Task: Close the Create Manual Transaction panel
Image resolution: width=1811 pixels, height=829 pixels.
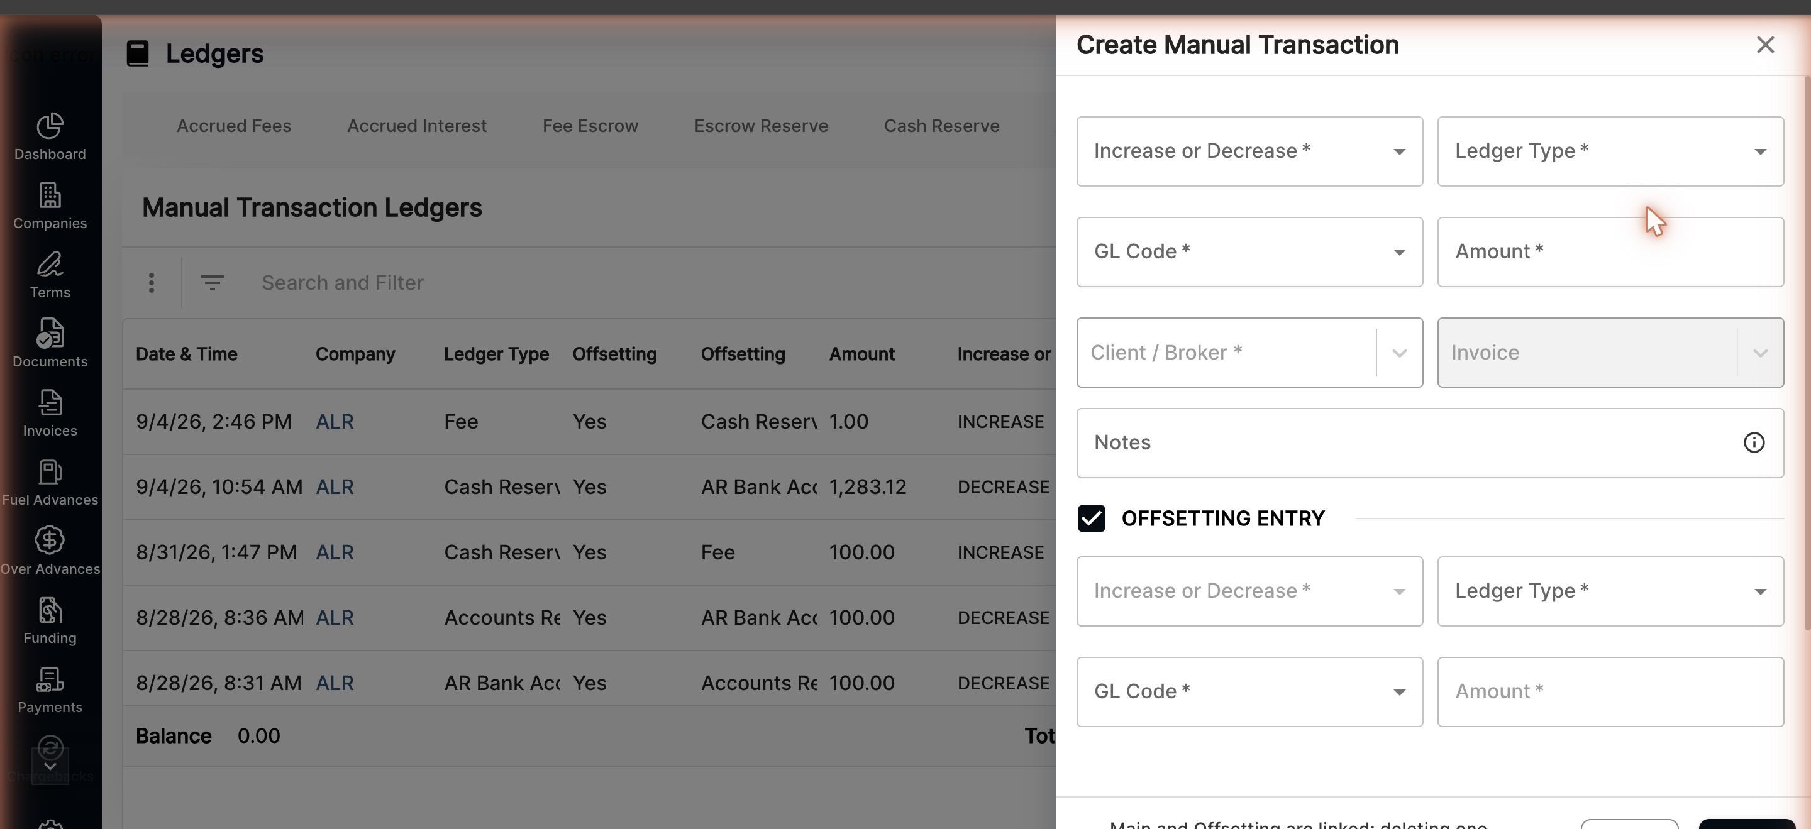Action: [1764, 45]
